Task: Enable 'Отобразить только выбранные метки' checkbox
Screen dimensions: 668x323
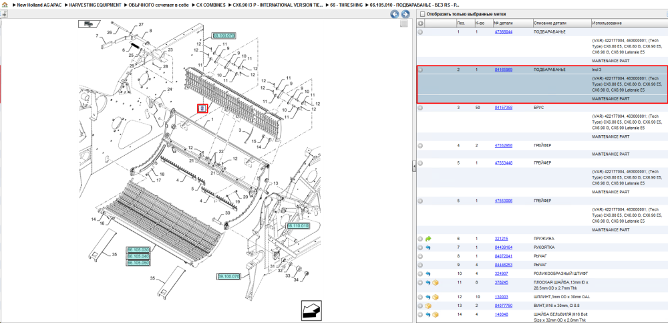Action: click(423, 14)
